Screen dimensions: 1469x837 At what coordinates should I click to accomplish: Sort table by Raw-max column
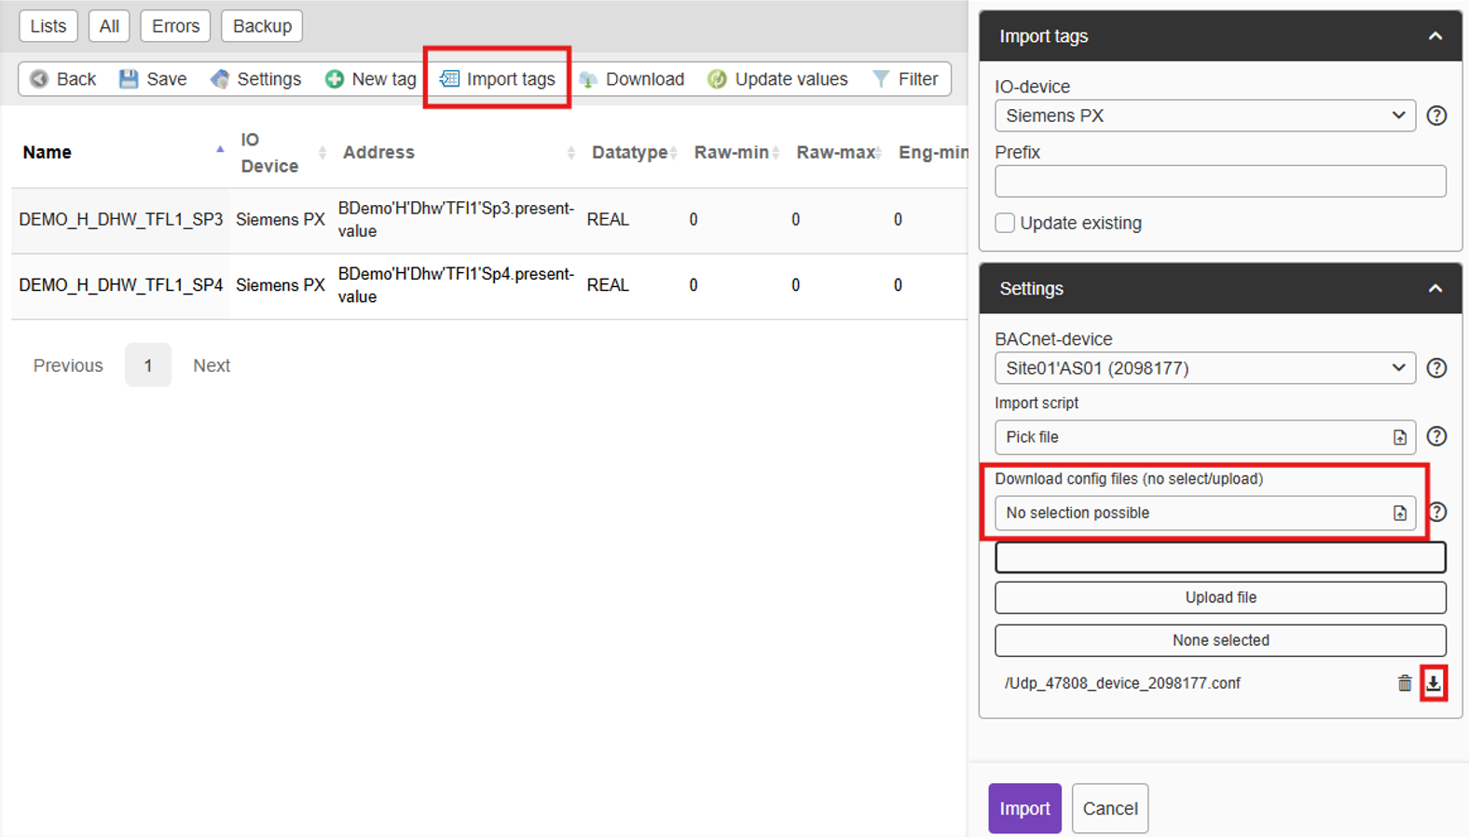point(838,152)
